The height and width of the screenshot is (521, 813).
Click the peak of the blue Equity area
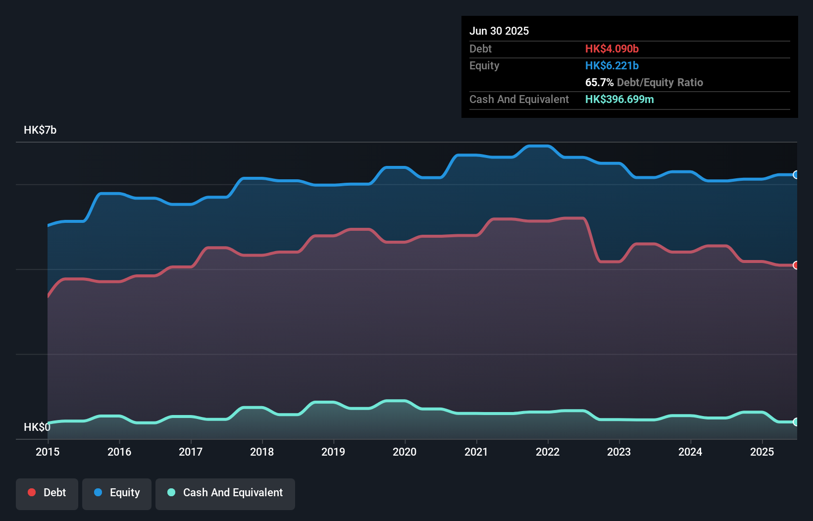[x=538, y=147]
